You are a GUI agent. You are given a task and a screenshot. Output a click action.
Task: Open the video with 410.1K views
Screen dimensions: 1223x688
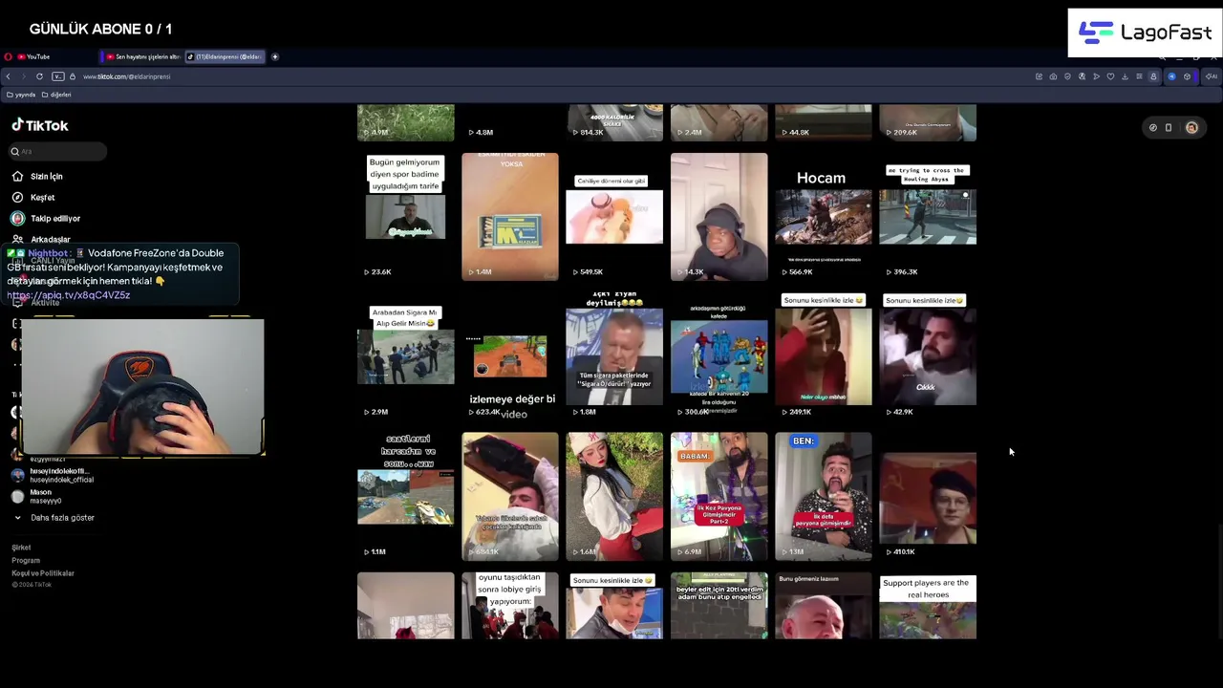point(928,496)
